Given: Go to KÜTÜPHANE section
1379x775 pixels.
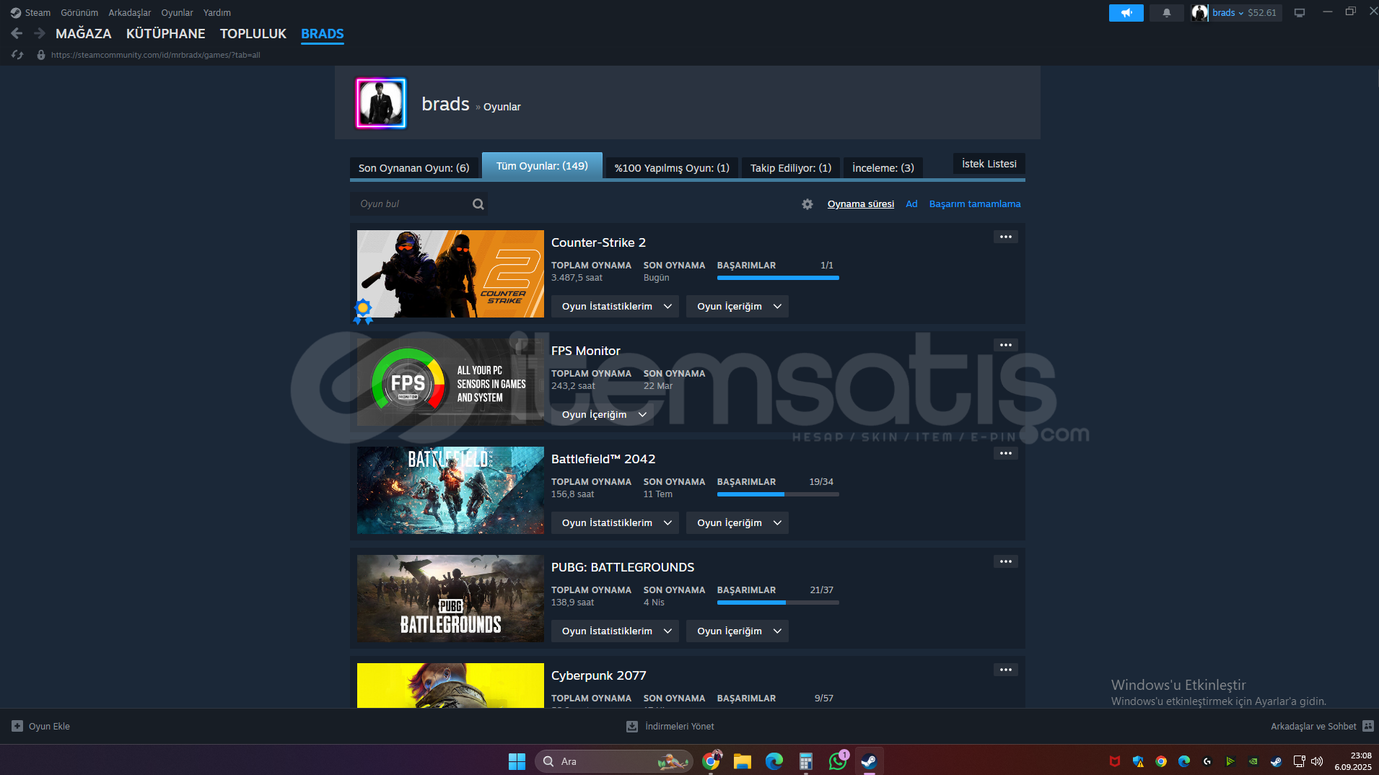Looking at the screenshot, I should pos(166,33).
